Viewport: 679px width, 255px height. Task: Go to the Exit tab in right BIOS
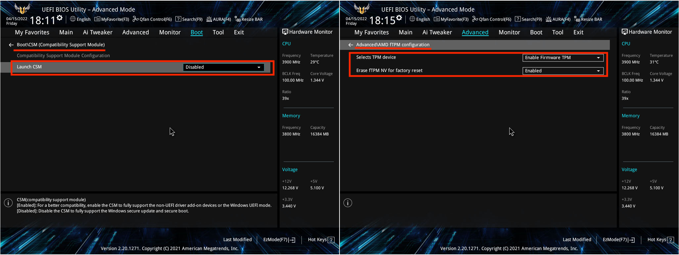(578, 32)
